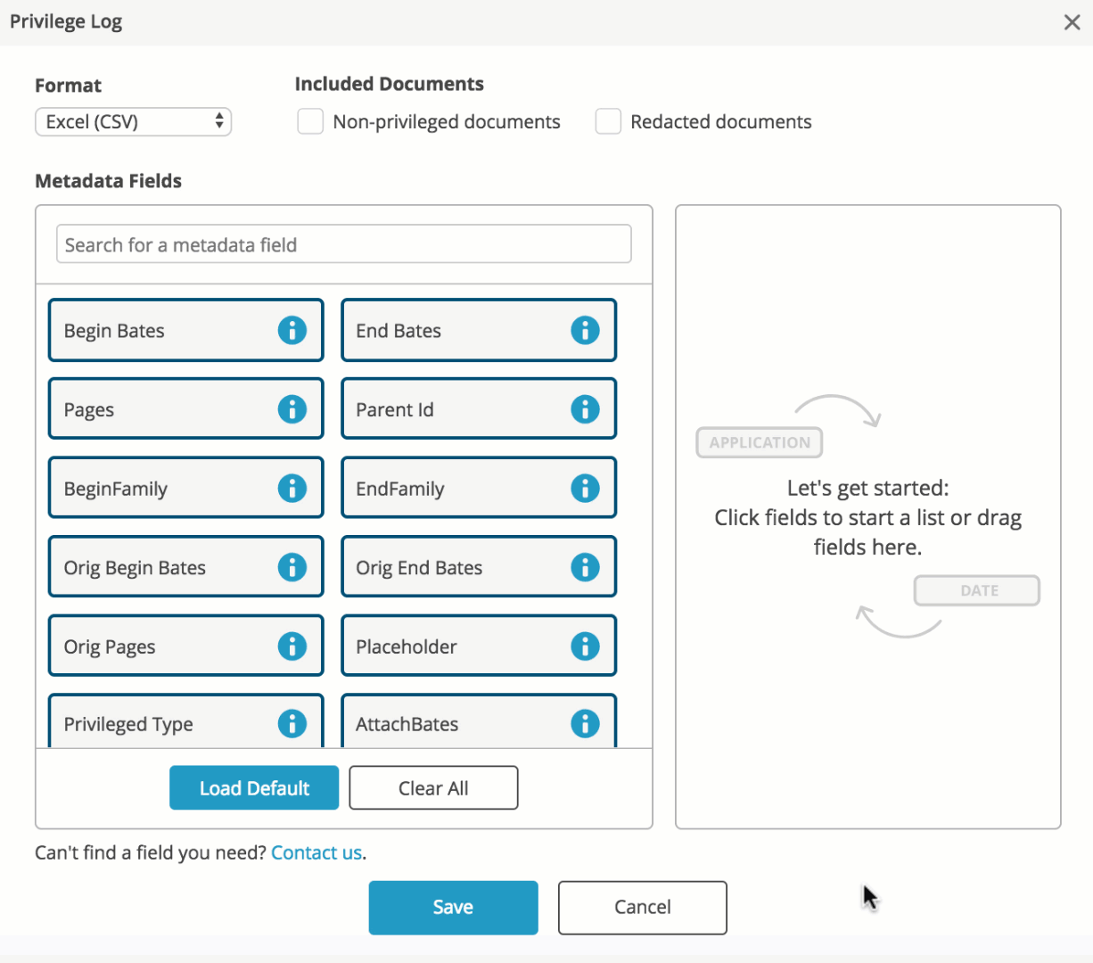
Task: Show info for End Bates field
Action: pyautogui.click(x=585, y=330)
